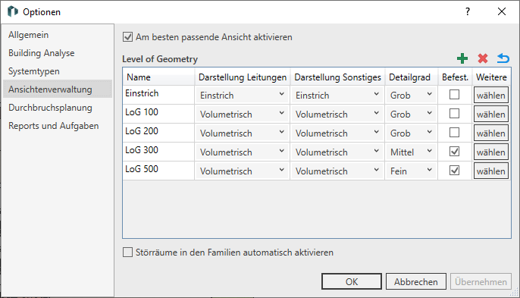Open Darstellung Leitungen dropdown for Einstrich row
The width and height of the screenshot is (520, 298).
(x=242, y=96)
